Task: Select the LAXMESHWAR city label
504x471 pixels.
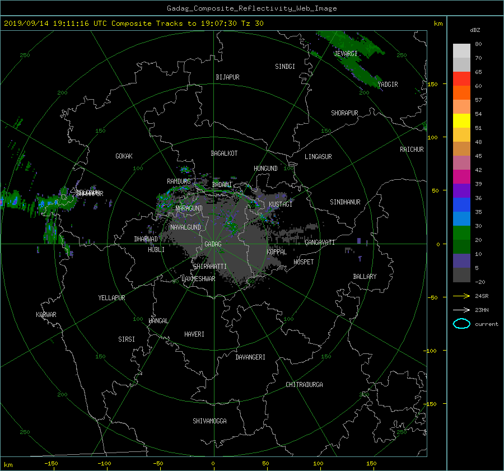Action: (198, 279)
